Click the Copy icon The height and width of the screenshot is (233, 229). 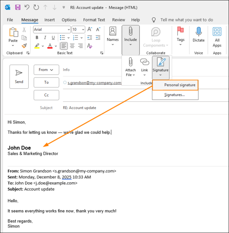click(24, 38)
